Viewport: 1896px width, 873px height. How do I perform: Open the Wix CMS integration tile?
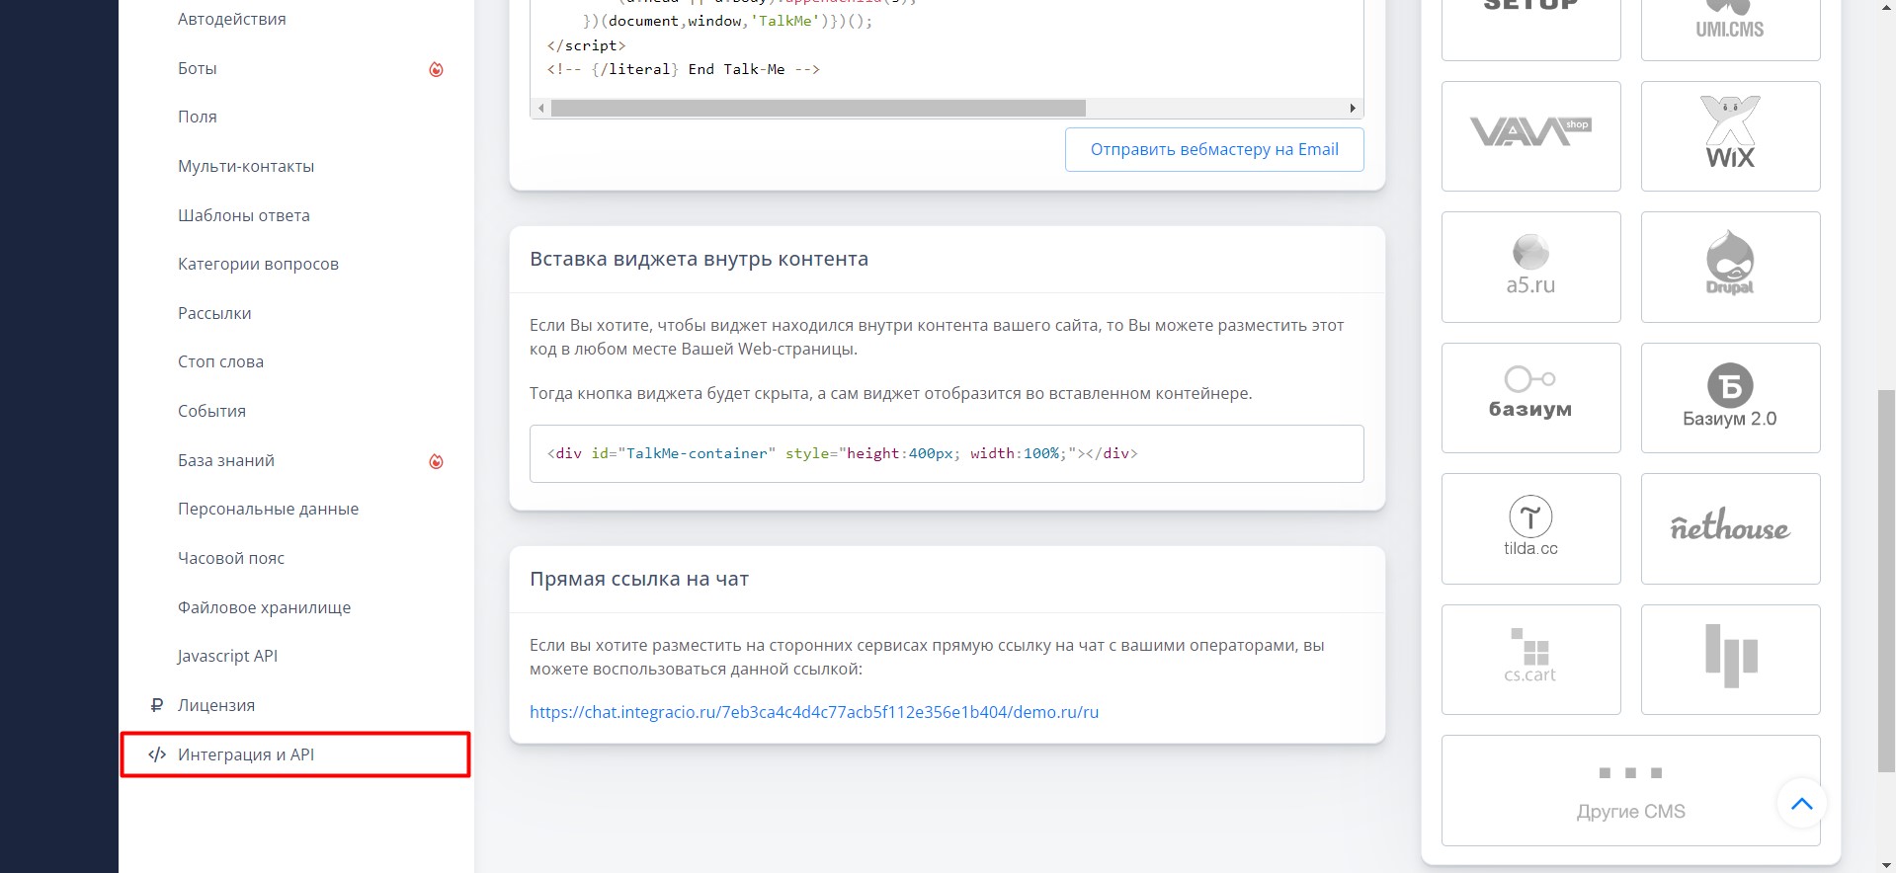pyautogui.click(x=1730, y=136)
